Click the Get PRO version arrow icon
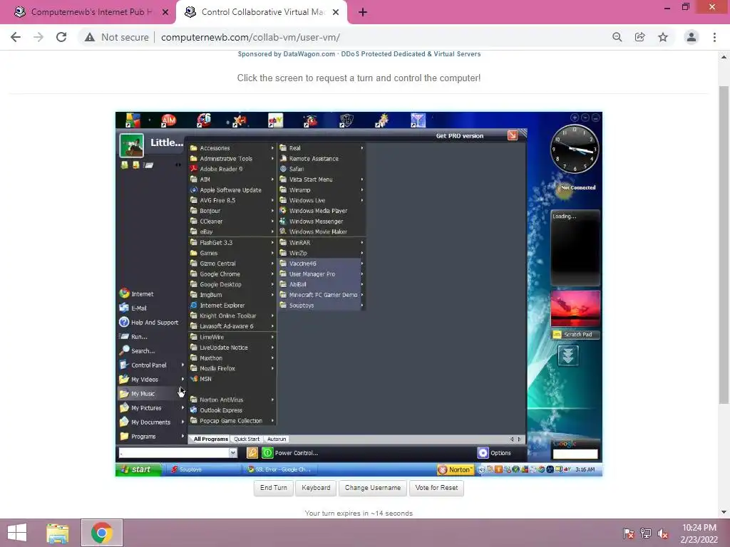This screenshot has width=730, height=547. (x=513, y=135)
